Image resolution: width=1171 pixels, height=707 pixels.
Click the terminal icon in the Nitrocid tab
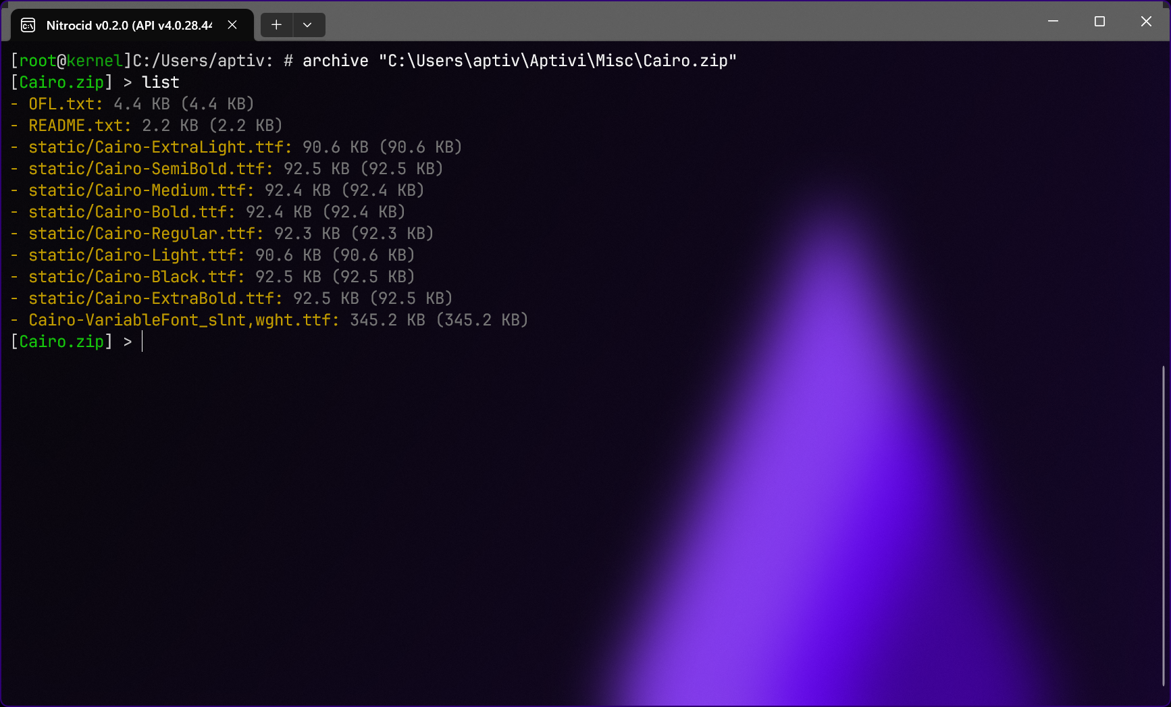(28, 26)
